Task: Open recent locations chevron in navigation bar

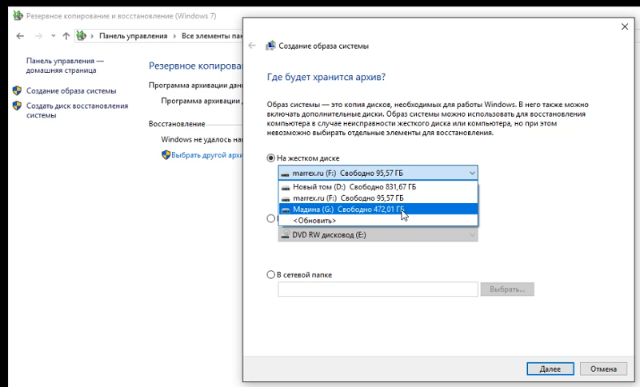Action: [53, 36]
